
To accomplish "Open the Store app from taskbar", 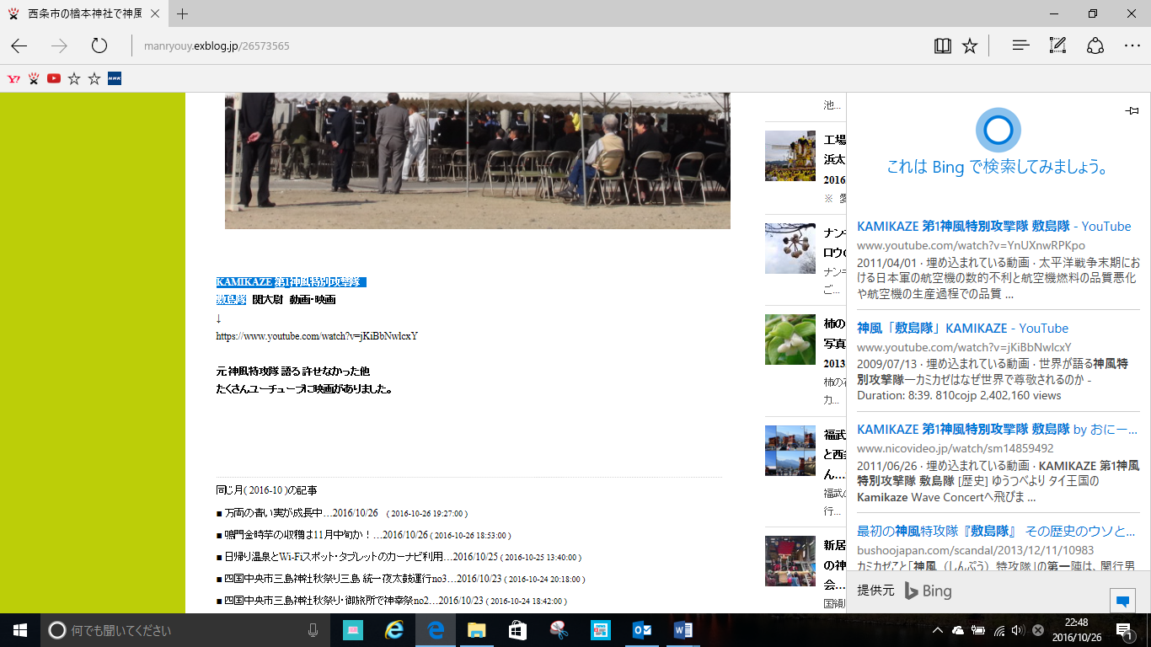I will (517, 630).
